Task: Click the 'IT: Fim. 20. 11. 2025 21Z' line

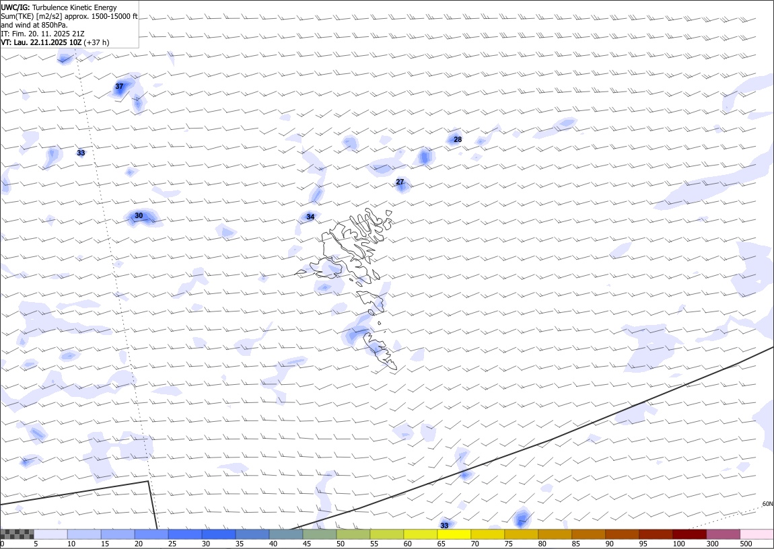Action: coord(42,34)
